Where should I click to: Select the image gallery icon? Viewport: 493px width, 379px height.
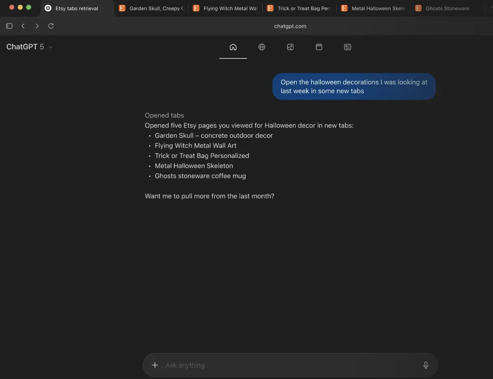point(290,47)
